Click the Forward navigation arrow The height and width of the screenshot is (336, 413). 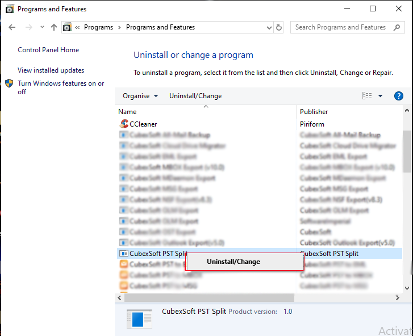(x=29, y=27)
